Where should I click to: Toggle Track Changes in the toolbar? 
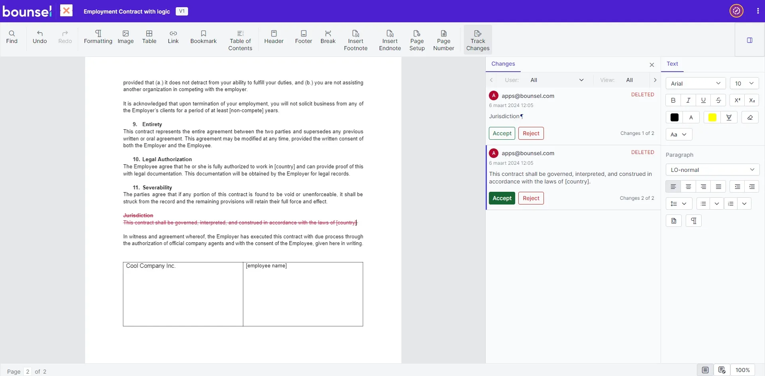478,40
